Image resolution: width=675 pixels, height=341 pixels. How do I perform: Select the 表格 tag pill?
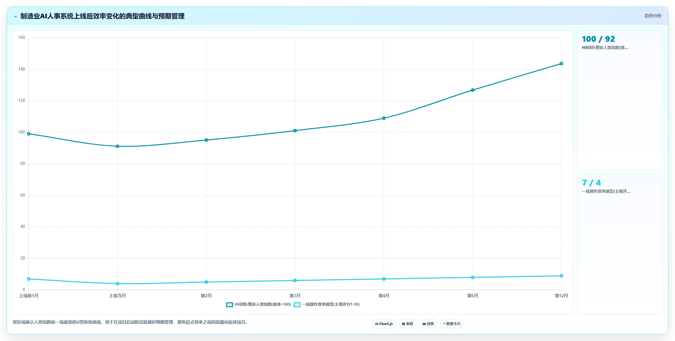(x=407, y=324)
